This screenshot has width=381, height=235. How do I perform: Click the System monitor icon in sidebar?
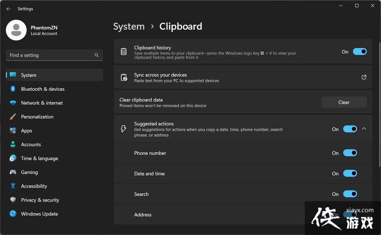point(13,75)
